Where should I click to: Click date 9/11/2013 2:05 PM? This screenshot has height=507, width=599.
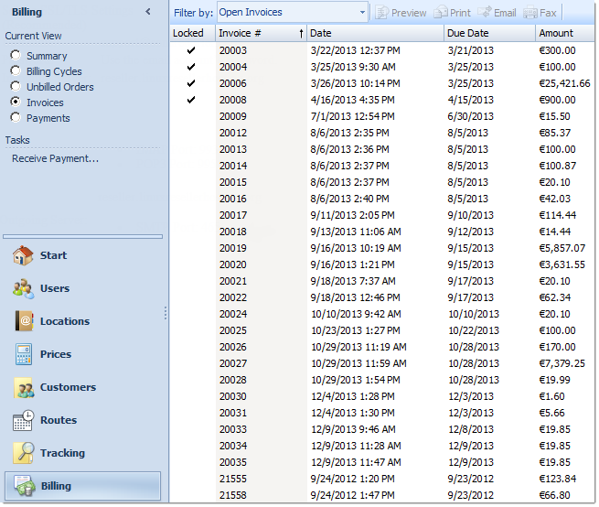click(x=352, y=215)
